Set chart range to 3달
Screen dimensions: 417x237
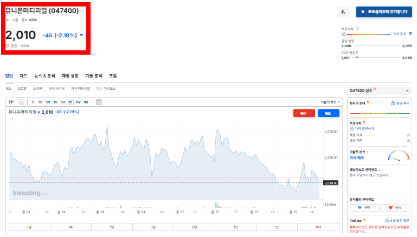click(153, 227)
